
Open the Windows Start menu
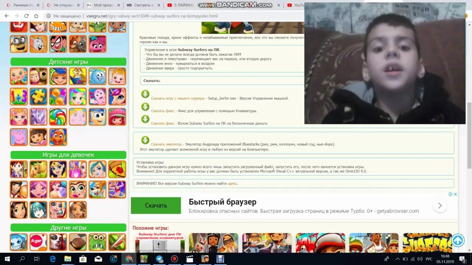(7, 259)
